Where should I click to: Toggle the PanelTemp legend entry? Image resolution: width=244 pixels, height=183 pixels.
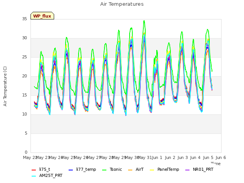[164, 169]
